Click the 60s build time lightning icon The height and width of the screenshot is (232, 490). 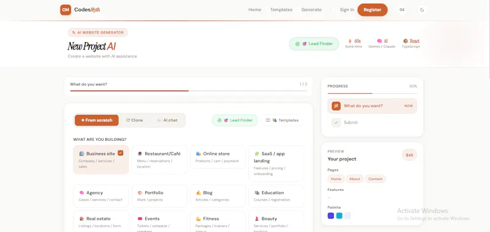[x=350, y=41]
